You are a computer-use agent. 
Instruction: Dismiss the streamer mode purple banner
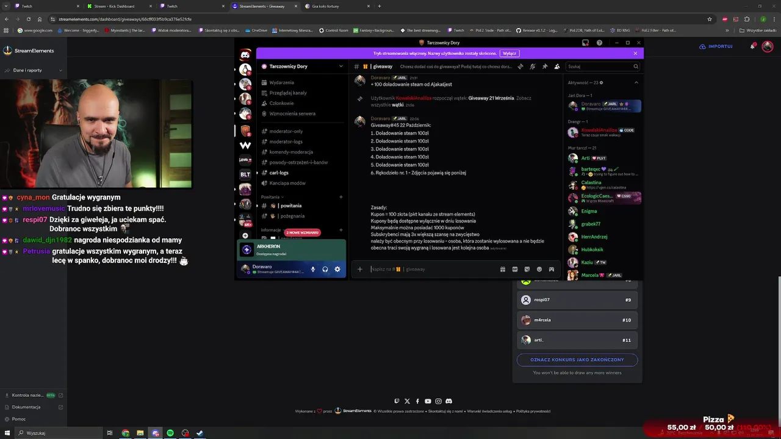coord(635,53)
